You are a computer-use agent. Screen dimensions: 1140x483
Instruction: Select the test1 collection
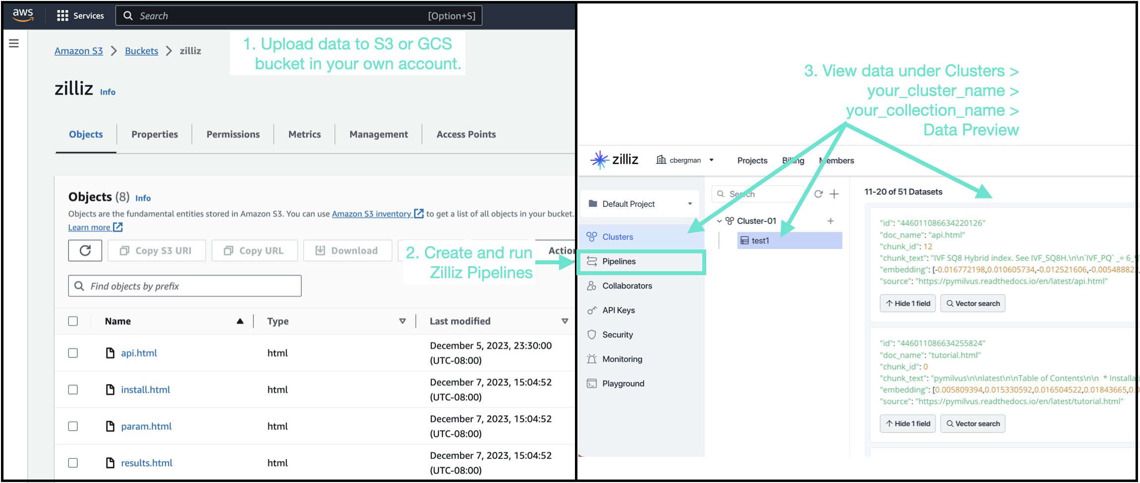789,241
